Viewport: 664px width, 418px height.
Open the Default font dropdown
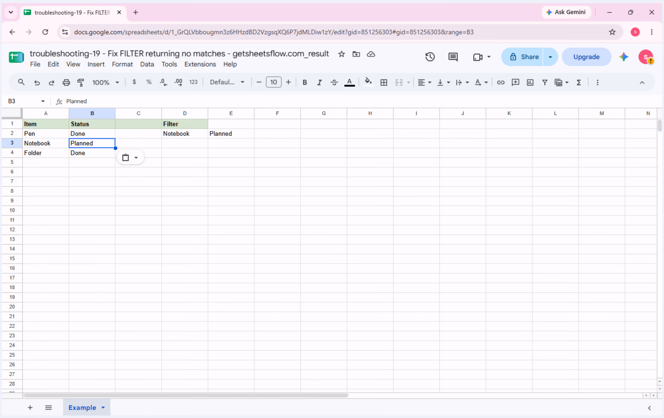click(x=227, y=82)
